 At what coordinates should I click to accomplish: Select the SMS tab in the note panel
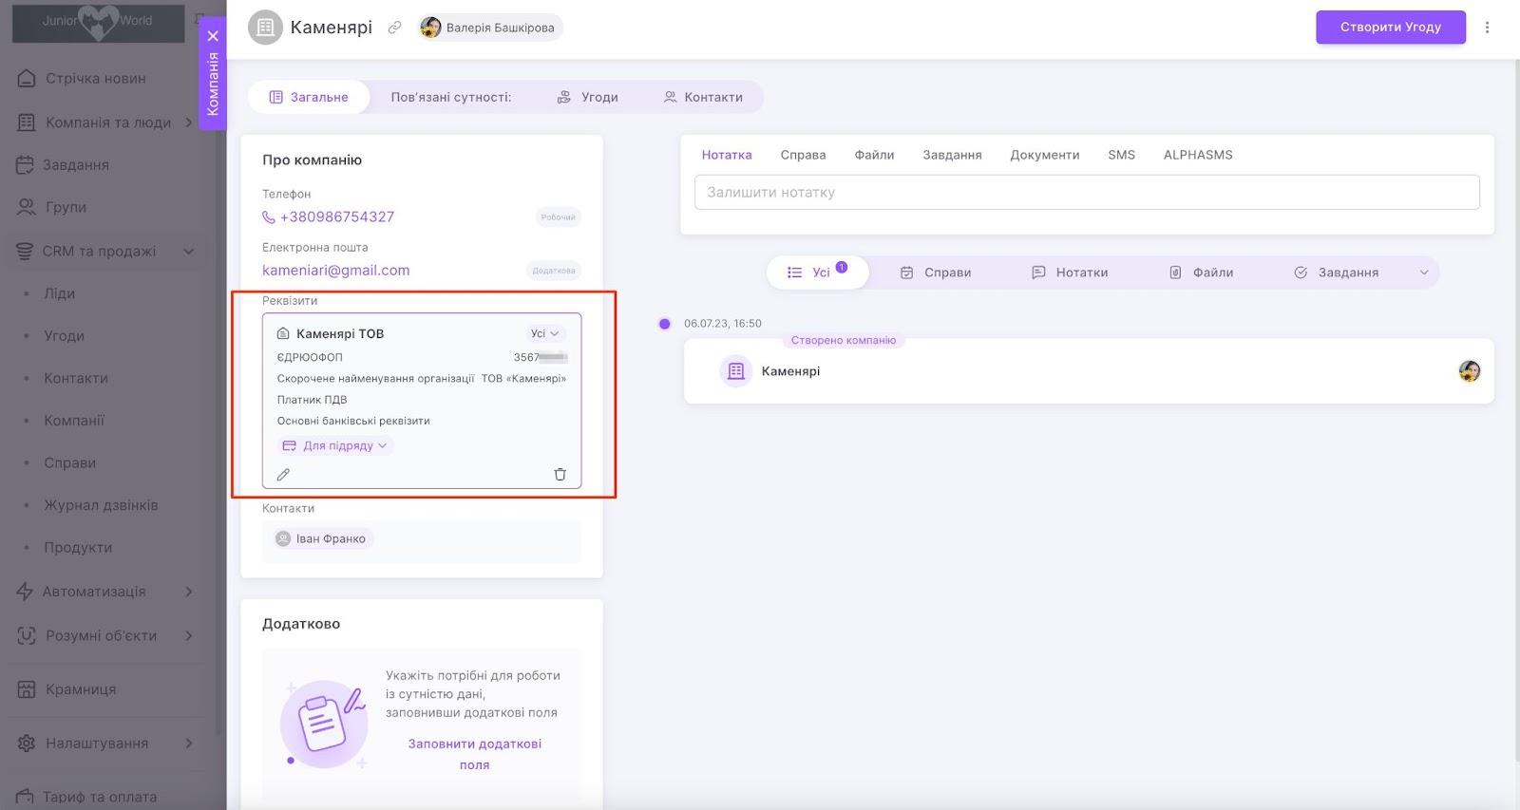click(1121, 155)
